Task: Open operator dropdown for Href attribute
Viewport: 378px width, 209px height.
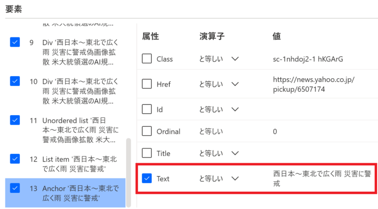Action: point(235,84)
